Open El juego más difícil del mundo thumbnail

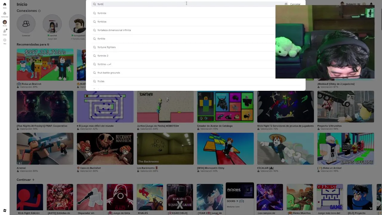coord(105,107)
